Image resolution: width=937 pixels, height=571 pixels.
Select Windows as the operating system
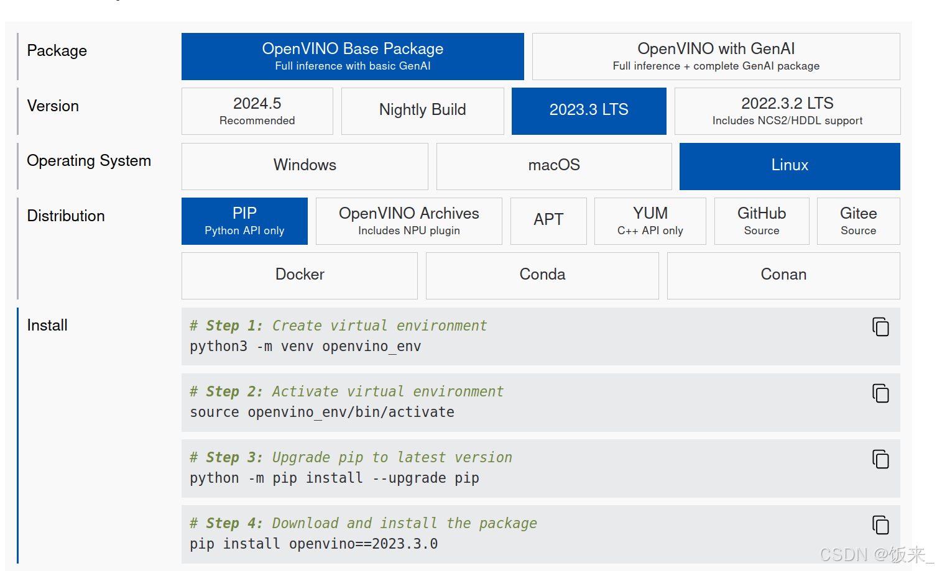304,165
